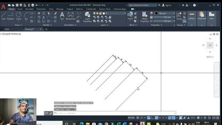Toggle grid display in status bar

click(x=137, y=118)
